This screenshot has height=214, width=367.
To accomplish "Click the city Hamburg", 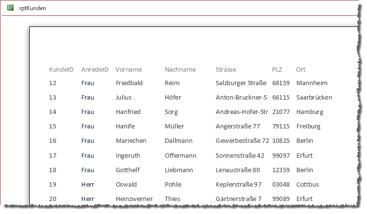I will (310, 112).
